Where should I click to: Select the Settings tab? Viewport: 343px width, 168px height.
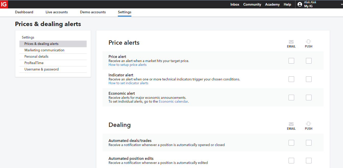tap(124, 12)
